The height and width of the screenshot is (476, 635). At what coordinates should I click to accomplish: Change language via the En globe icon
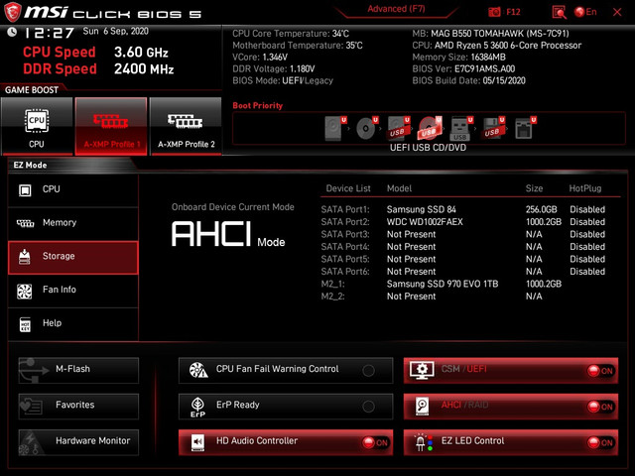pos(585,12)
